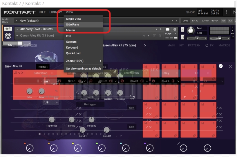This screenshot has width=237, height=157.
Task: Select Set view settings as default
Action: click(84, 69)
